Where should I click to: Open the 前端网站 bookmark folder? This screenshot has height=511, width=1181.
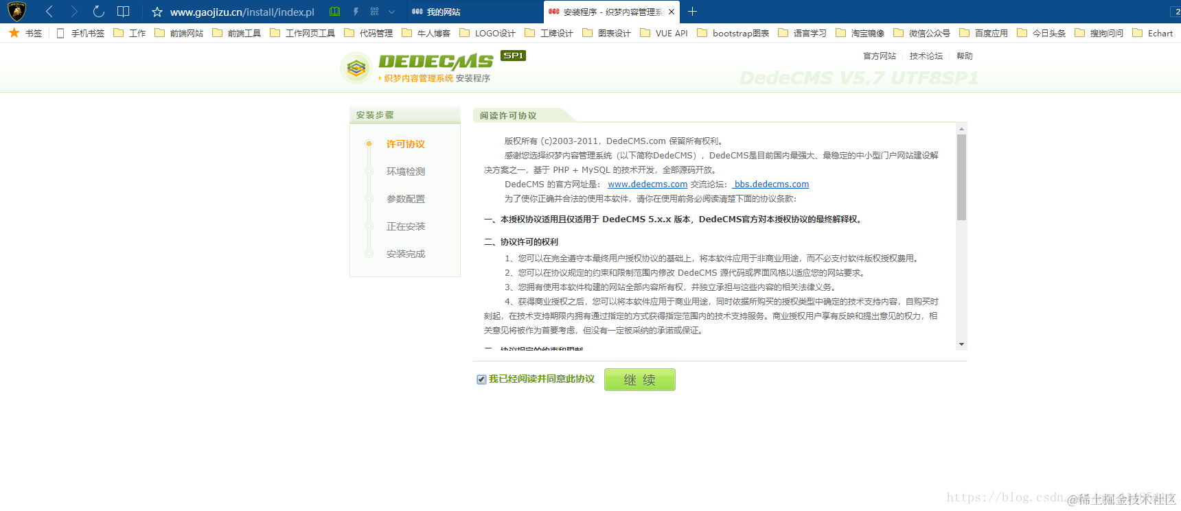pyautogui.click(x=179, y=33)
